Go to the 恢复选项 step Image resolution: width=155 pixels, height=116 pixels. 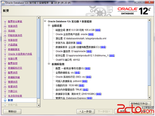[13, 87]
